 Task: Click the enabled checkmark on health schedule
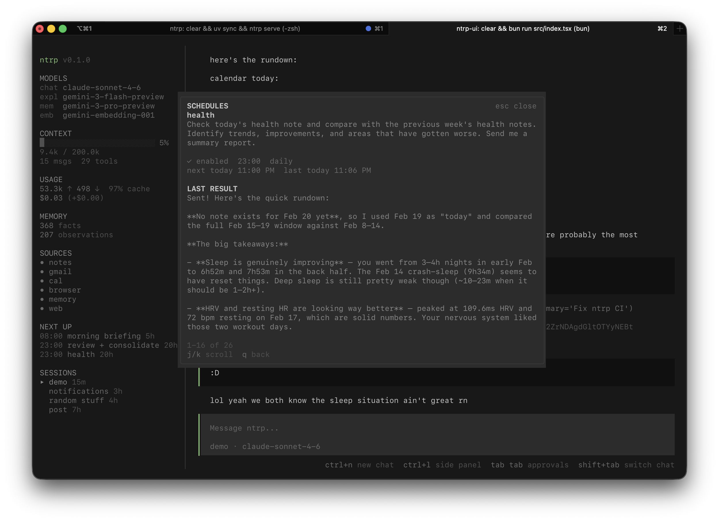pos(189,161)
